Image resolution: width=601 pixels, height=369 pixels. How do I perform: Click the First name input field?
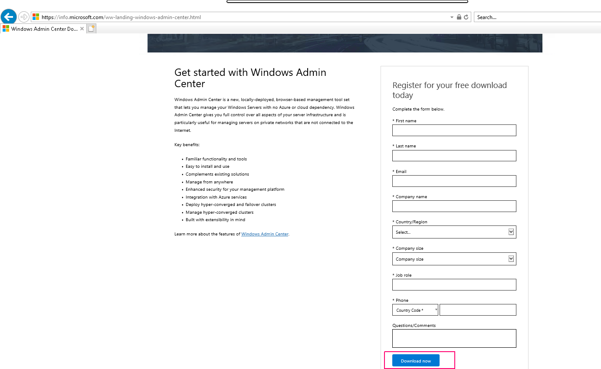click(454, 131)
